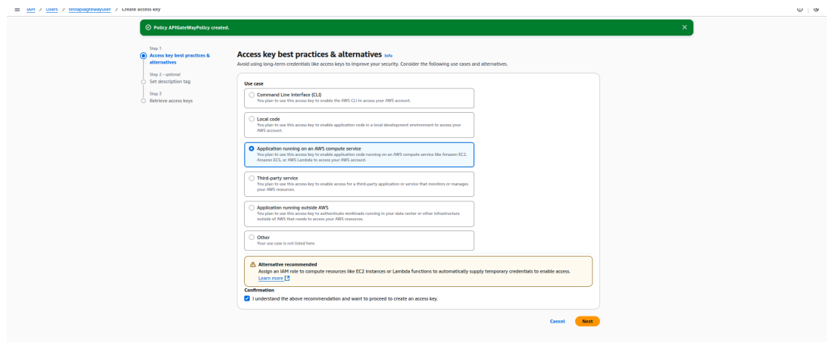832x346 pixels.
Task: Click the success checkmark icon in banner
Action: (148, 28)
